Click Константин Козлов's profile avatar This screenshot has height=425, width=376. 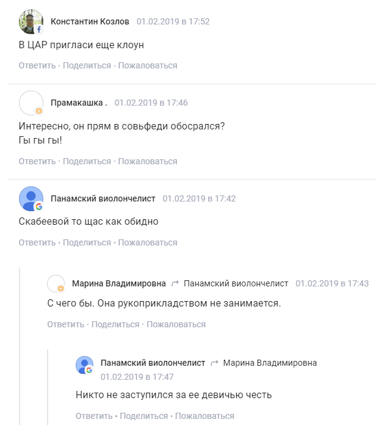[x=31, y=21]
